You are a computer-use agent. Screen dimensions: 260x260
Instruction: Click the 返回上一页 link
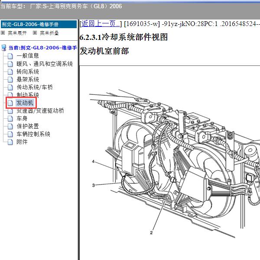tap(101, 23)
